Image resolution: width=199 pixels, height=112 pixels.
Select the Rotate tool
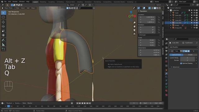[3, 26]
